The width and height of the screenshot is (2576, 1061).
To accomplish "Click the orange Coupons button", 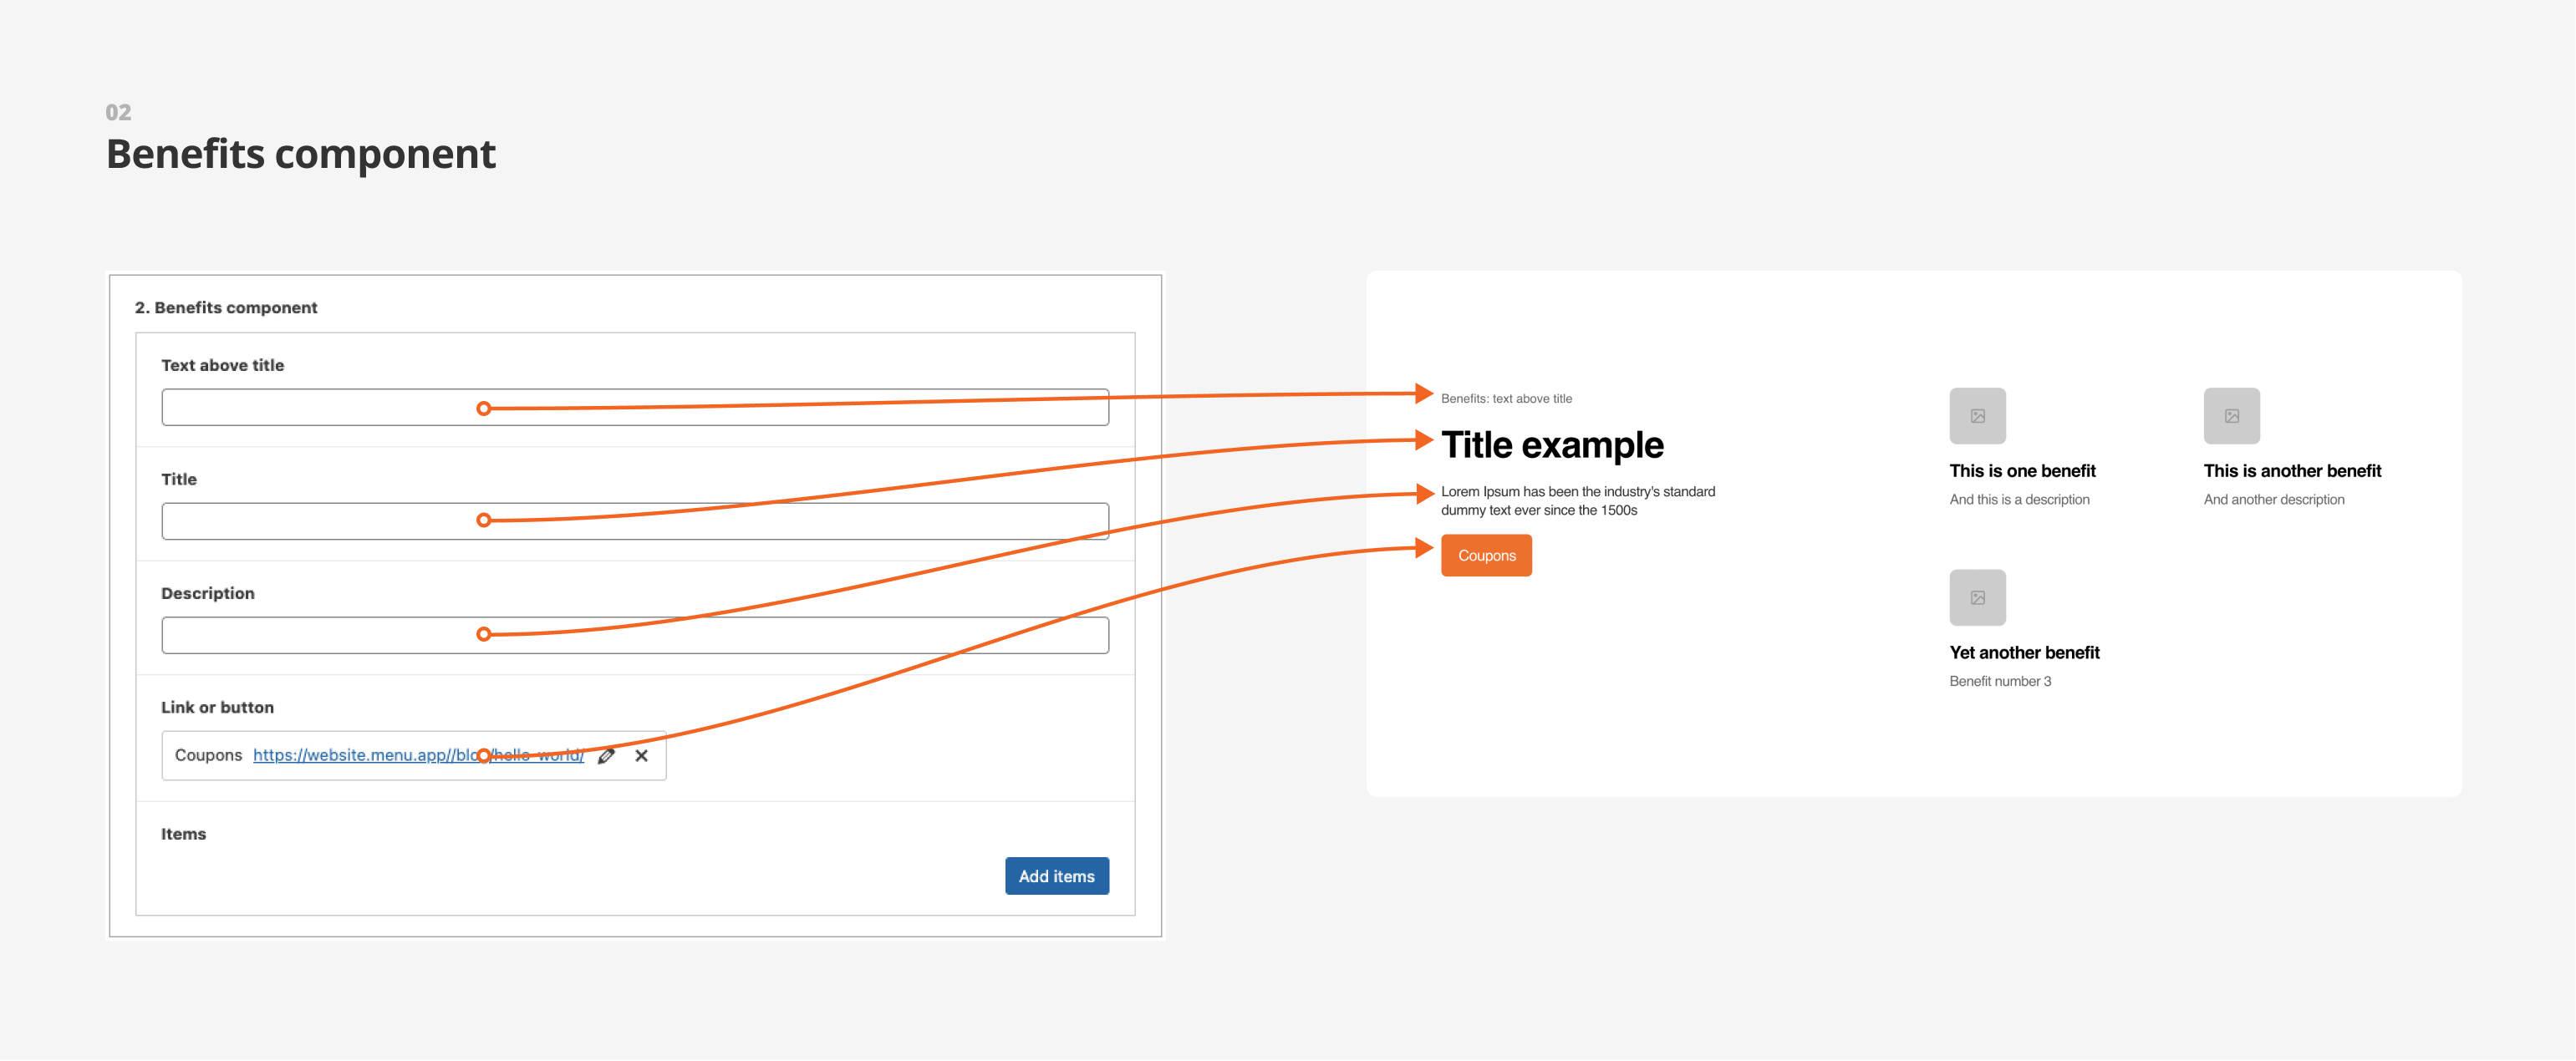I will tap(1486, 556).
